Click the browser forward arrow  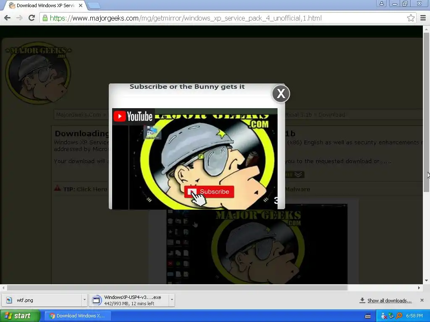[x=19, y=18]
